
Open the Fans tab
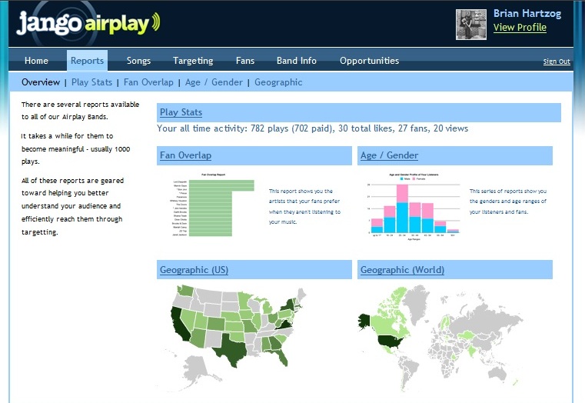pos(245,61)
